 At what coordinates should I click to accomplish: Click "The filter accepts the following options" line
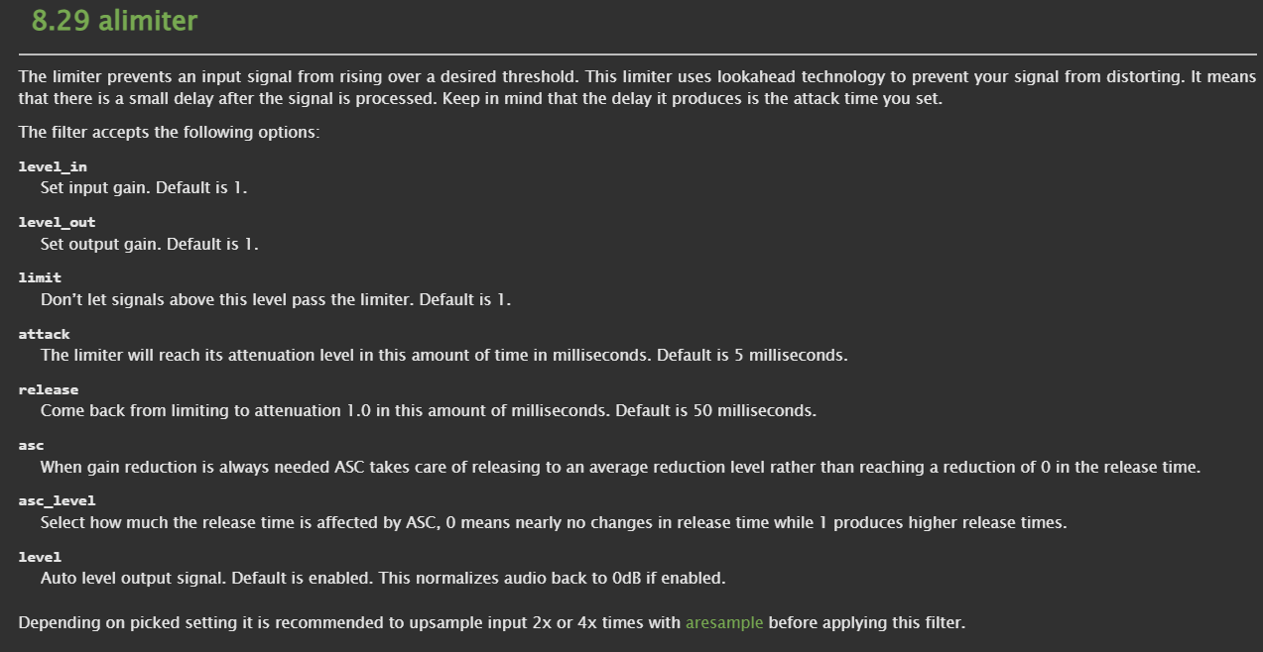point(169,132)
